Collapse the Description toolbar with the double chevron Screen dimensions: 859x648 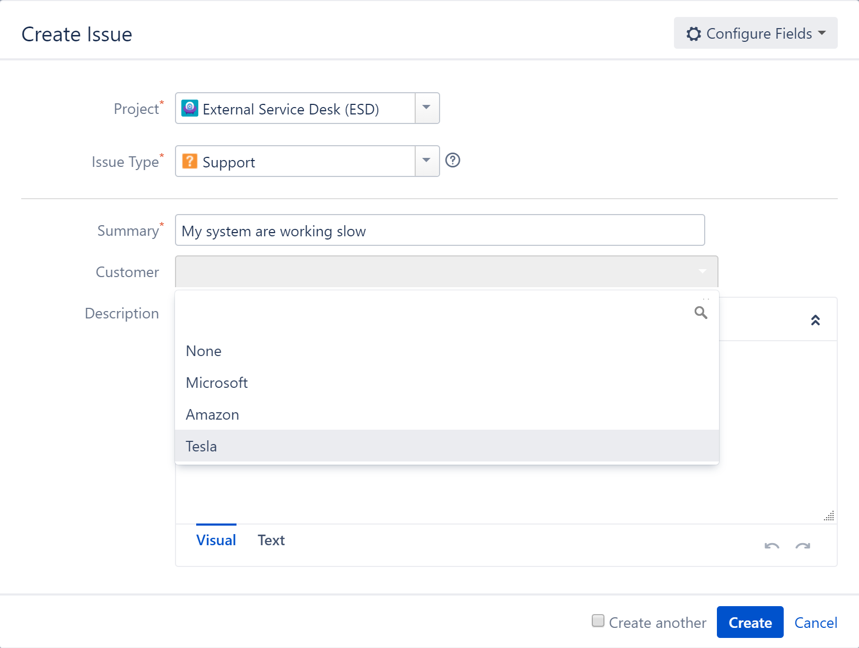click(816, 319)
